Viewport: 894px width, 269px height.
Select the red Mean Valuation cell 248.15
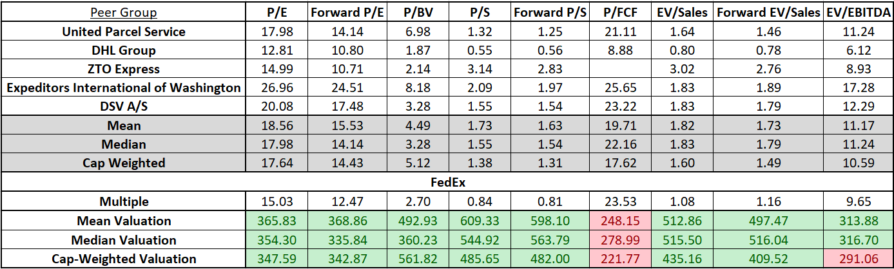click(617, 221)
